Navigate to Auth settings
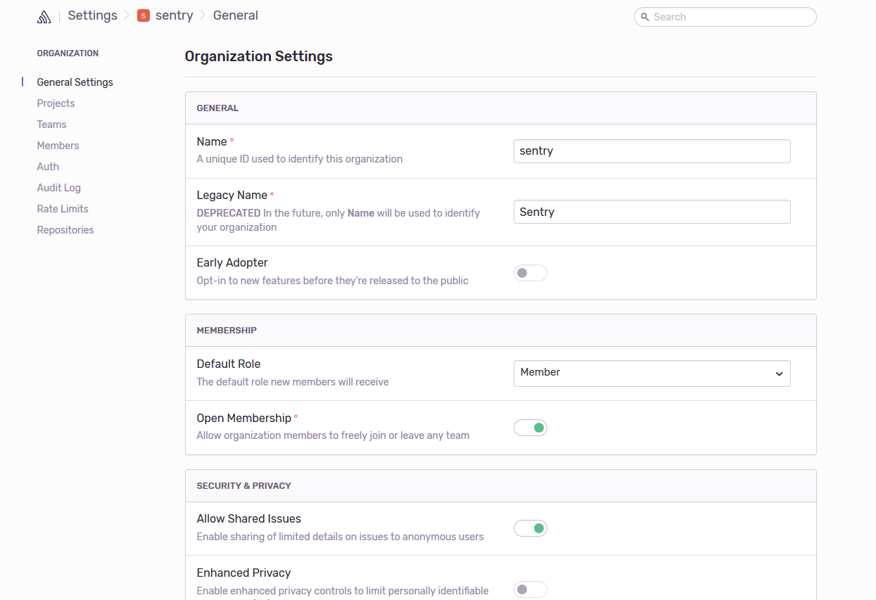The image size is (876, 600). 48,167
